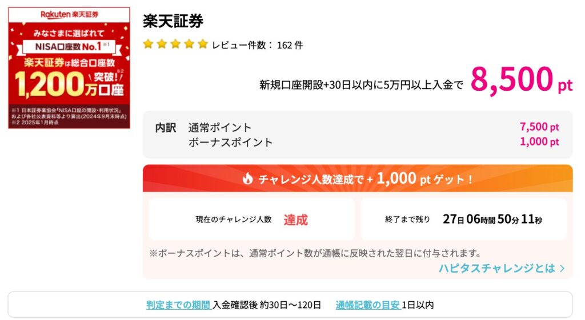585x320 pixels.
Task: Click the 8,500 pt total points figure
Action: point(521,79)
